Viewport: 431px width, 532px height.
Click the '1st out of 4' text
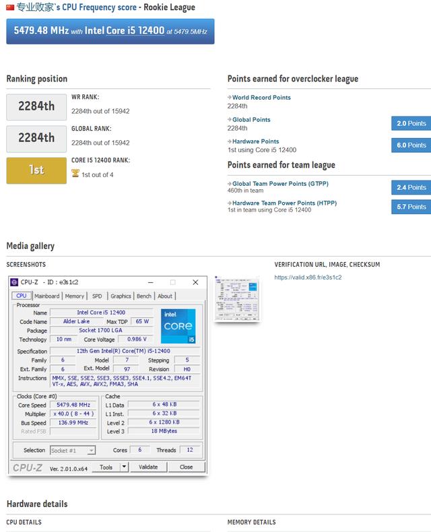tap(98, 174)
